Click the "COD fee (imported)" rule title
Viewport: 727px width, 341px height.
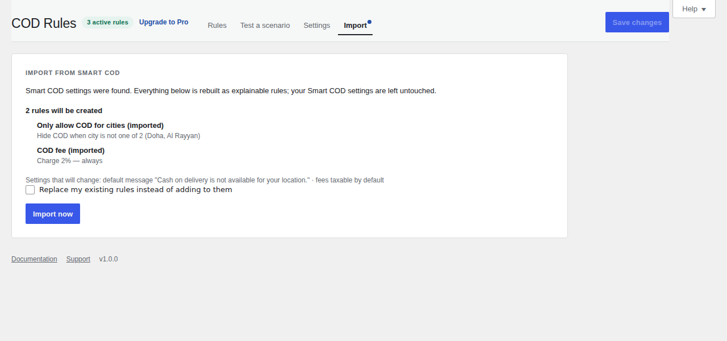click(70, 150)
